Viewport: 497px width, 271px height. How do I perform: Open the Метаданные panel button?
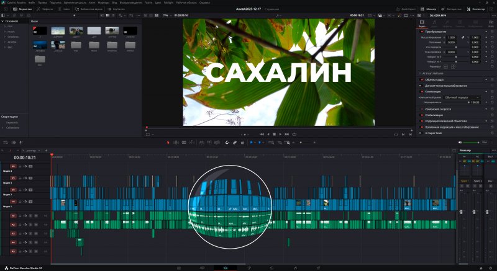pyautogui.click(x=452, y=9)
